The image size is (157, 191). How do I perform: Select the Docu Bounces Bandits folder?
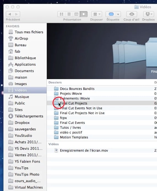point(102,89)
